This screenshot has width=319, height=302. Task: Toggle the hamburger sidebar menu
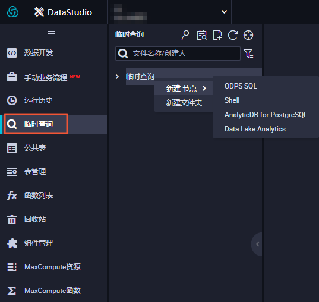point(51,34)
